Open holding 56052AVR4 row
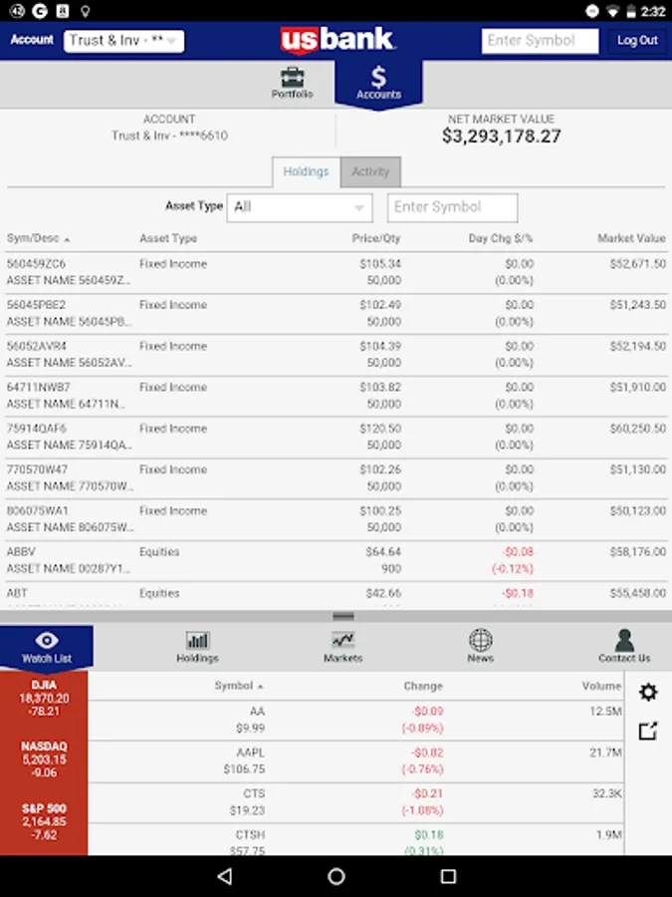 pyautogui.click(x=336, y=355)
